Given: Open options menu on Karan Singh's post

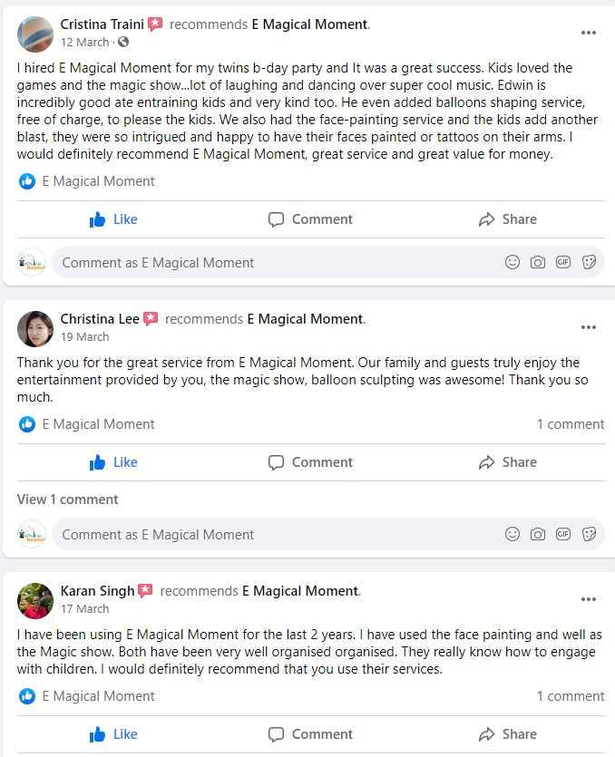Looking at the screenshot, I should pyautogui.click(x=589, y=599).
